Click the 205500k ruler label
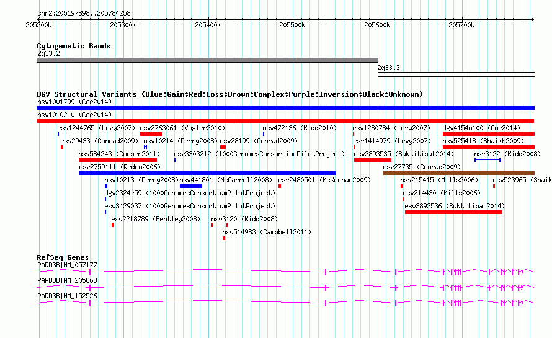This screenshot has height=338, width=552. pyautogui.click(x=292, y=25)
